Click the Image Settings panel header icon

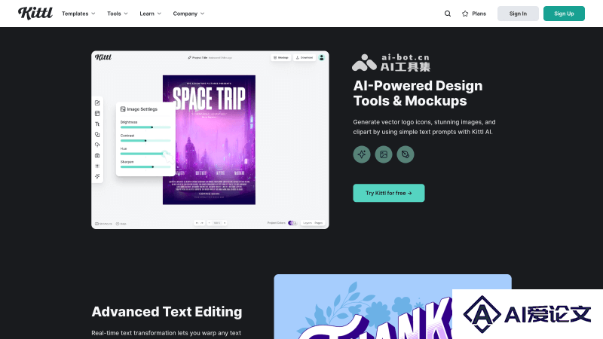pos(123,109)
